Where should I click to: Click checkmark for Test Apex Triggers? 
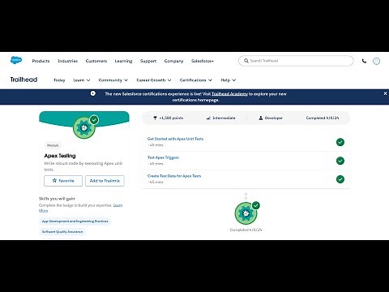(x=340, y=161)
